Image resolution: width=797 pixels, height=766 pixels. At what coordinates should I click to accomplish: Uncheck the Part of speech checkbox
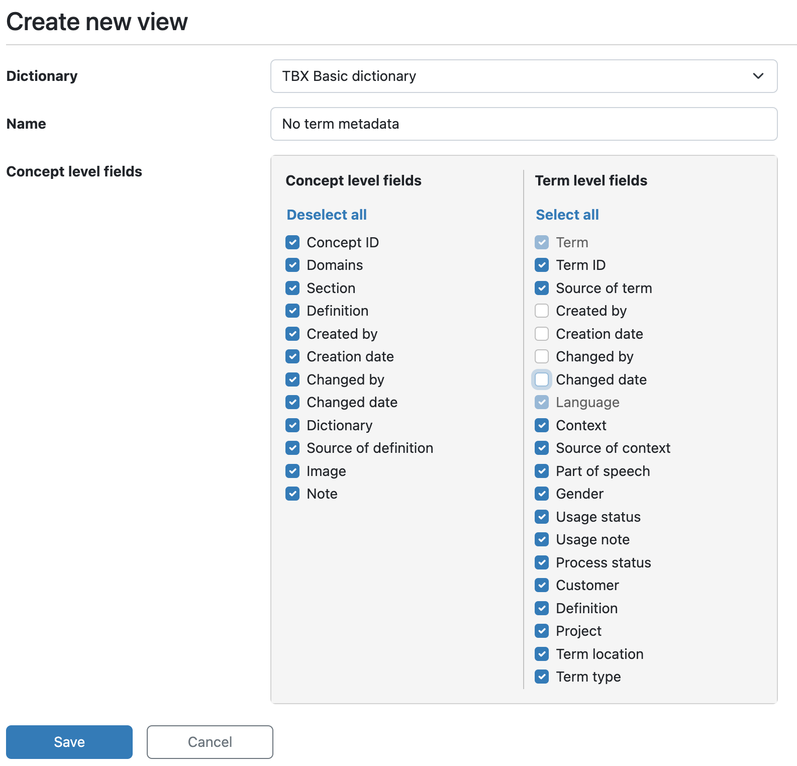pos(542,471)
